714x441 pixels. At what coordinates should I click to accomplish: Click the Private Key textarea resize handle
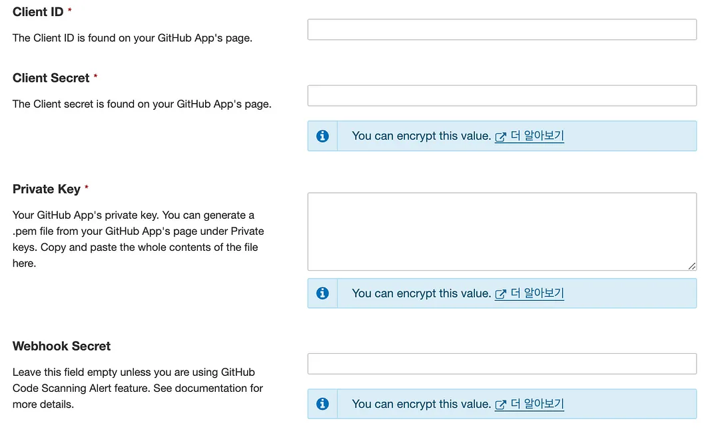[692, 266]
